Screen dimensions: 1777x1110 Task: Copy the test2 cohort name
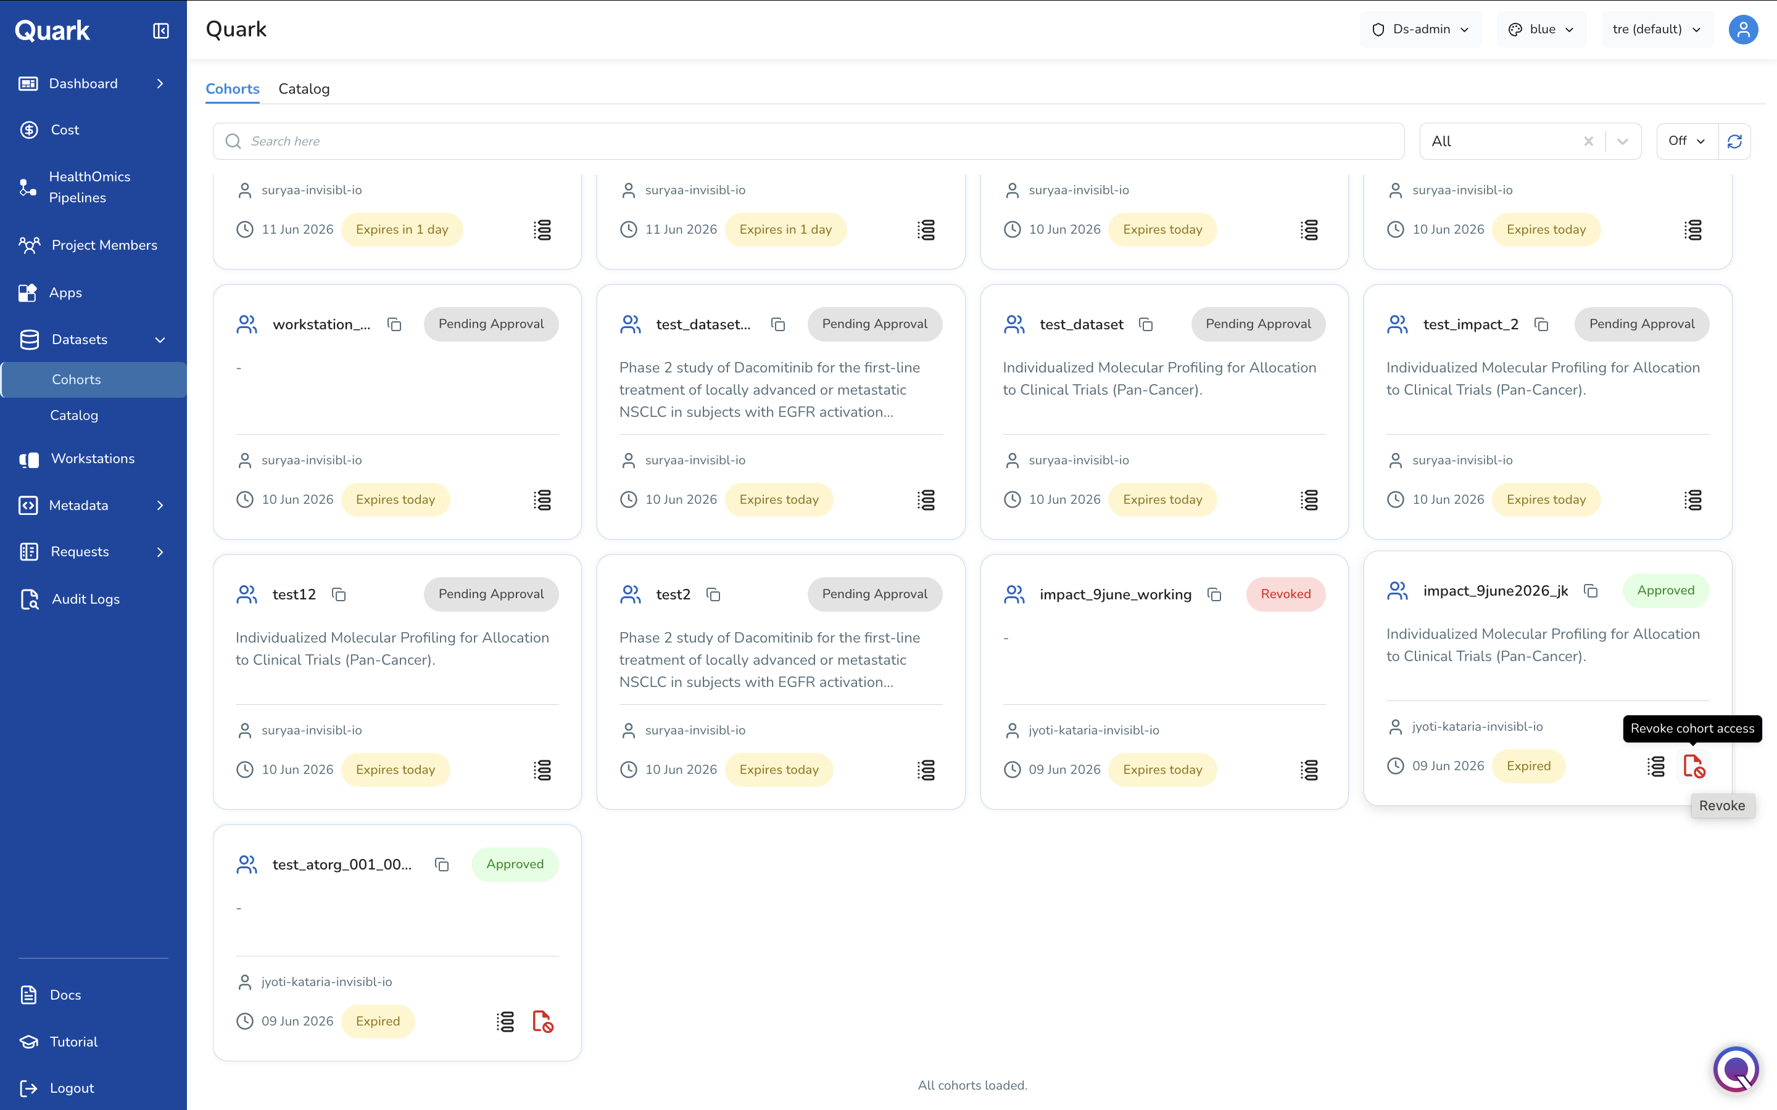click(x=713, y=594)
